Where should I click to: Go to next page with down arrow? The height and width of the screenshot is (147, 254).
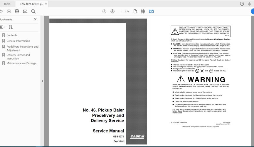[112, 11]
